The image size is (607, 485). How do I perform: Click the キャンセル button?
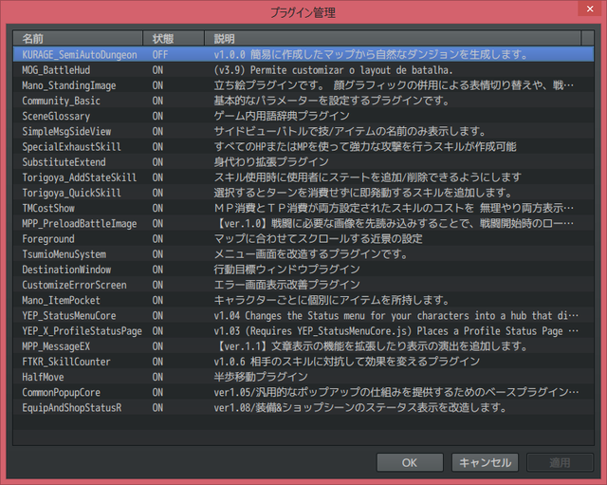tap(485, 462)
